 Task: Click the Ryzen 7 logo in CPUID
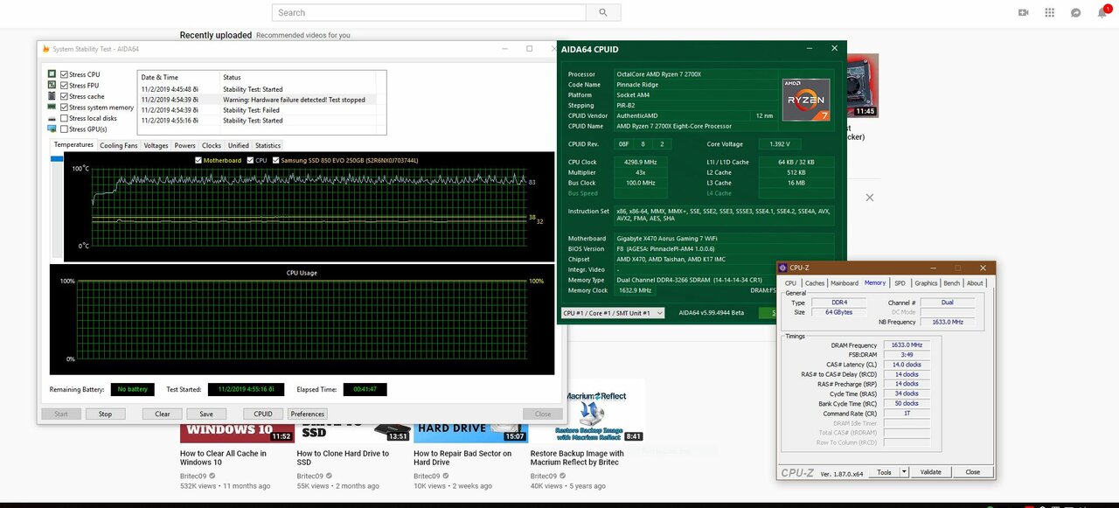coord(804,99)
